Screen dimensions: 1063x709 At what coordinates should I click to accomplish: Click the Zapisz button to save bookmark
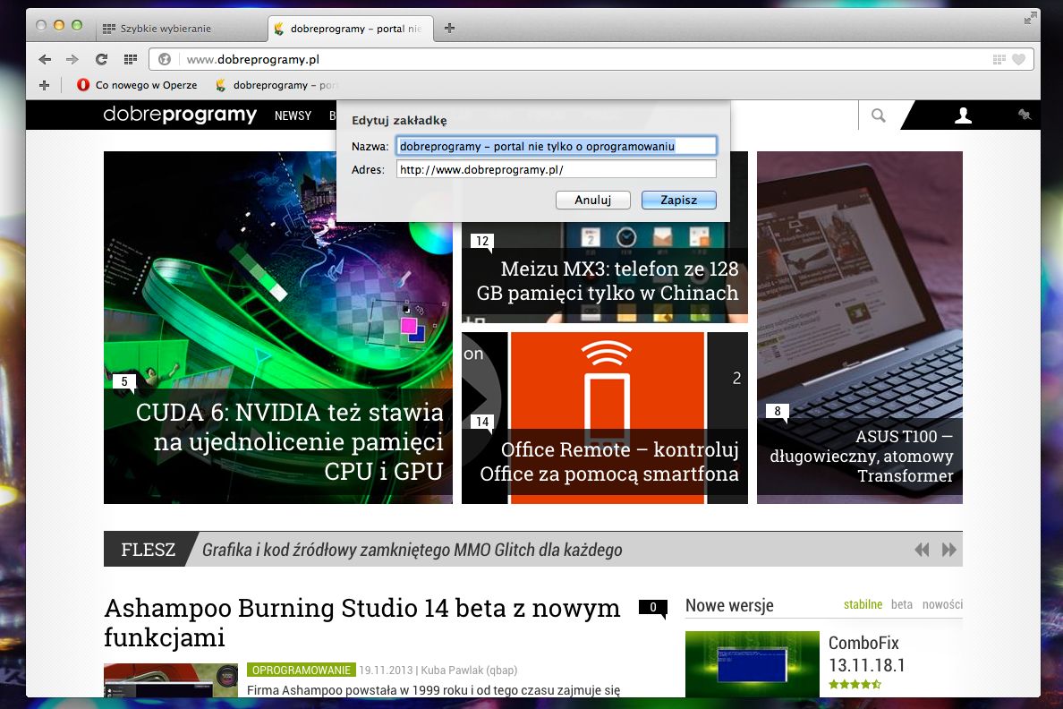pos(678,201)
